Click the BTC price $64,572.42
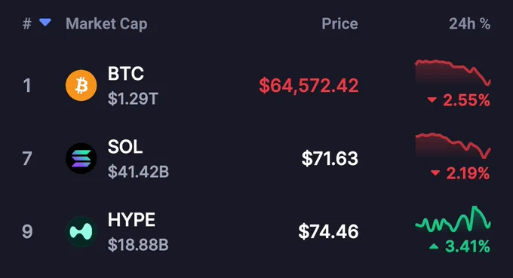The width and height of the screenshot is (513, 278). pyautogui.click(x=309, y=86)
